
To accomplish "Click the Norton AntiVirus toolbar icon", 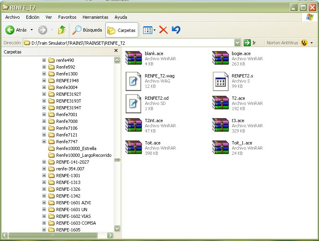I will tap(304, 43).
